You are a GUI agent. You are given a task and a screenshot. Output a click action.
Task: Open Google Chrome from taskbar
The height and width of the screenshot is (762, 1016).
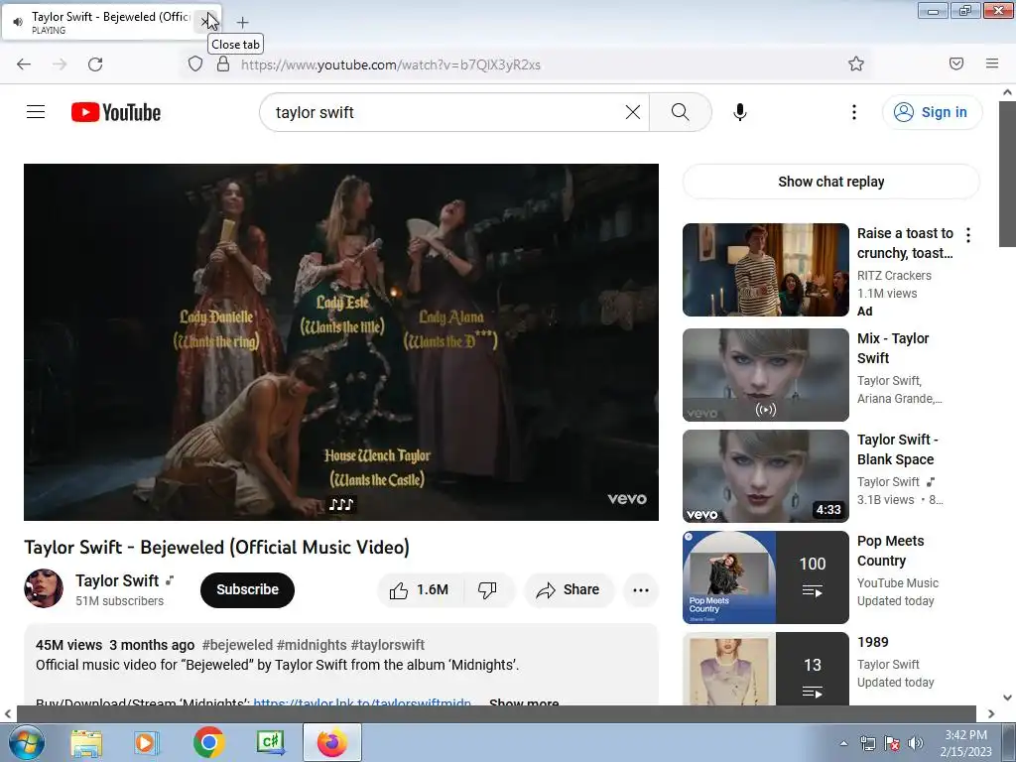click(x=208, y=742)
